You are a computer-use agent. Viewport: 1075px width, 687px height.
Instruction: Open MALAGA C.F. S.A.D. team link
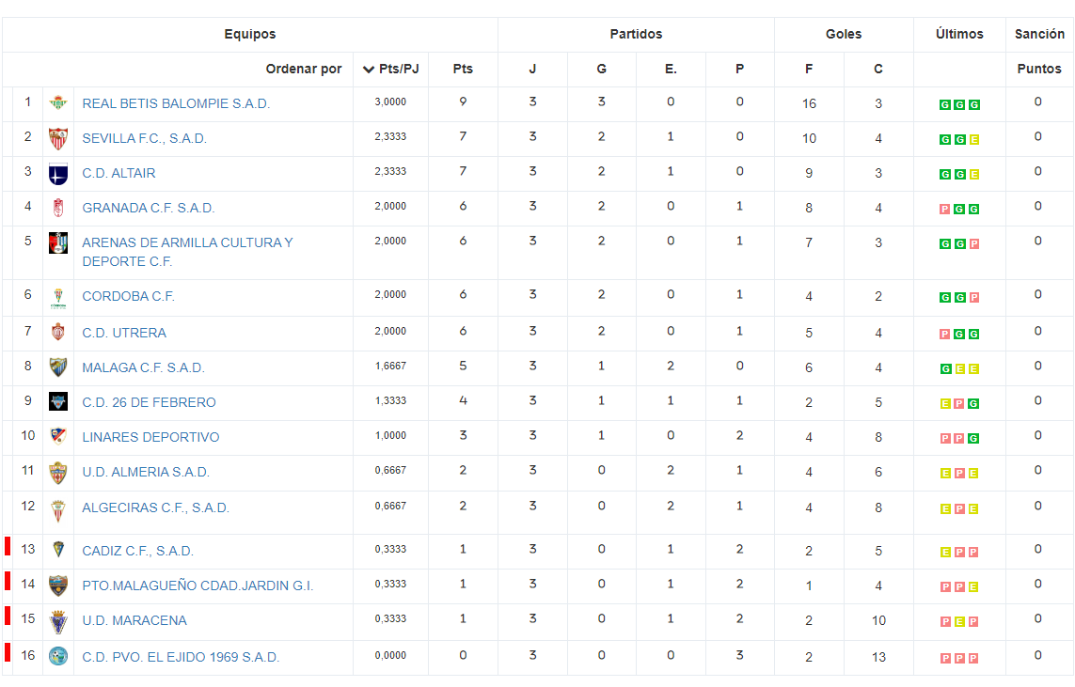[143, 368]
